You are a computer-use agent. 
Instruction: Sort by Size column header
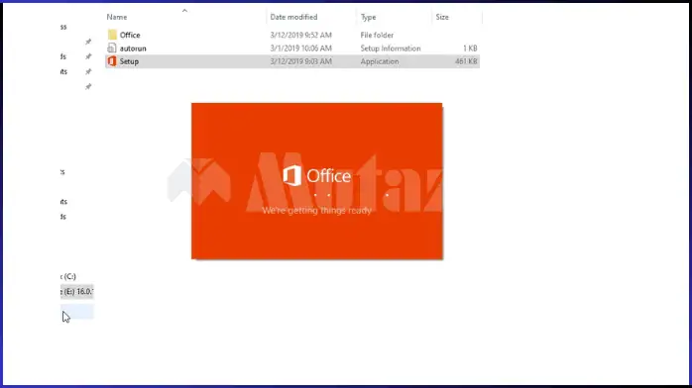click(x=442, y=17)
